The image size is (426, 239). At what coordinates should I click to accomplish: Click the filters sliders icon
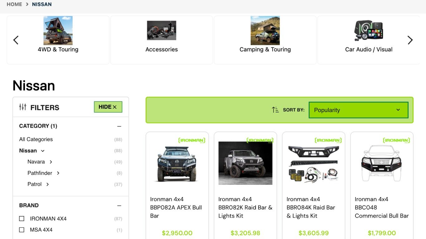[22, 107]
